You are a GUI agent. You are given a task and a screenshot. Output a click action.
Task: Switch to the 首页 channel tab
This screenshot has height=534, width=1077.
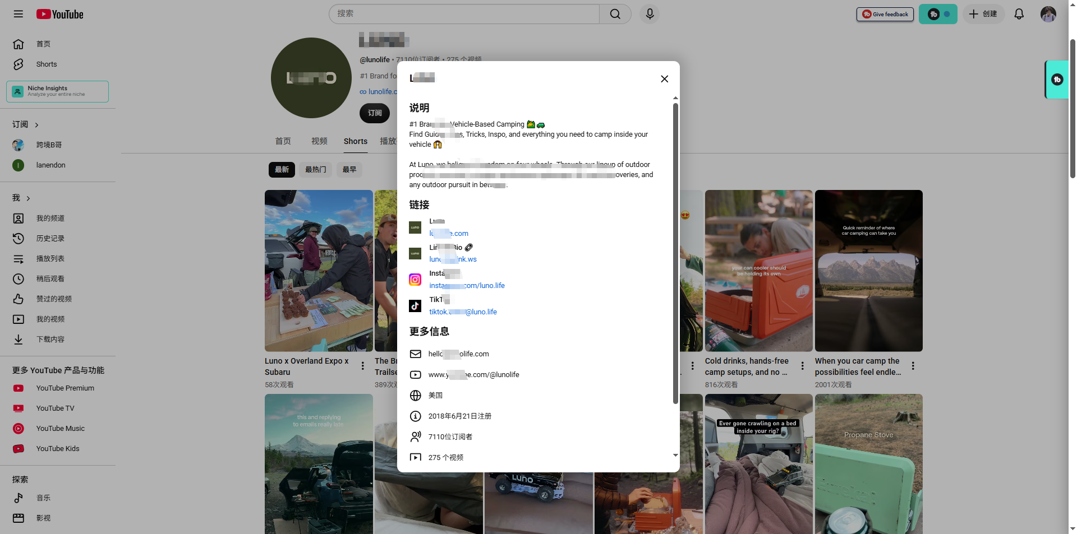click(x=283, y=141)
